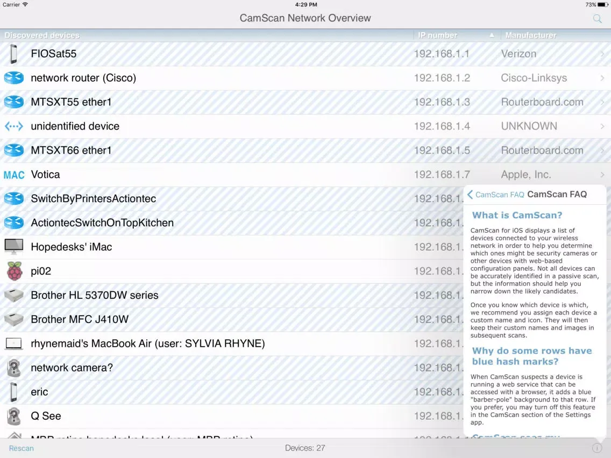Sort by Discovered devices column header

[x=42, y=35]
